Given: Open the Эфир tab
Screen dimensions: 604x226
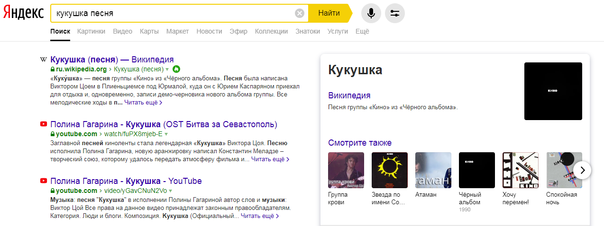Looking at the screenshot, I should pos(238,31).
